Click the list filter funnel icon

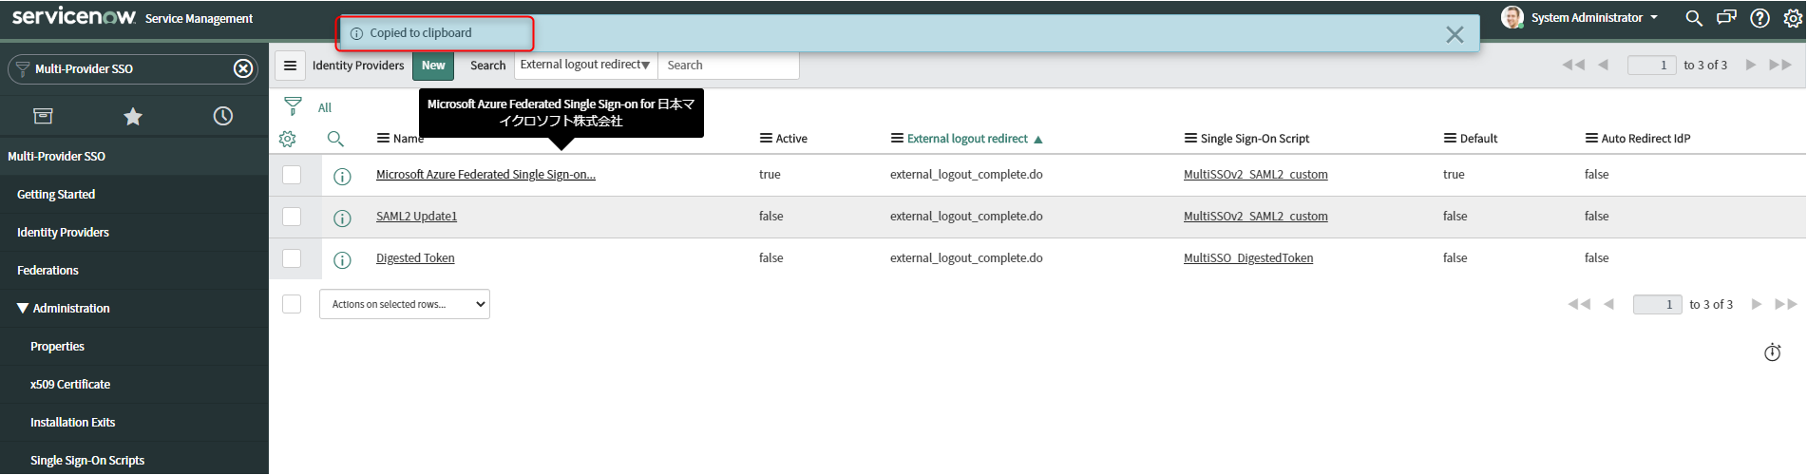293,105
